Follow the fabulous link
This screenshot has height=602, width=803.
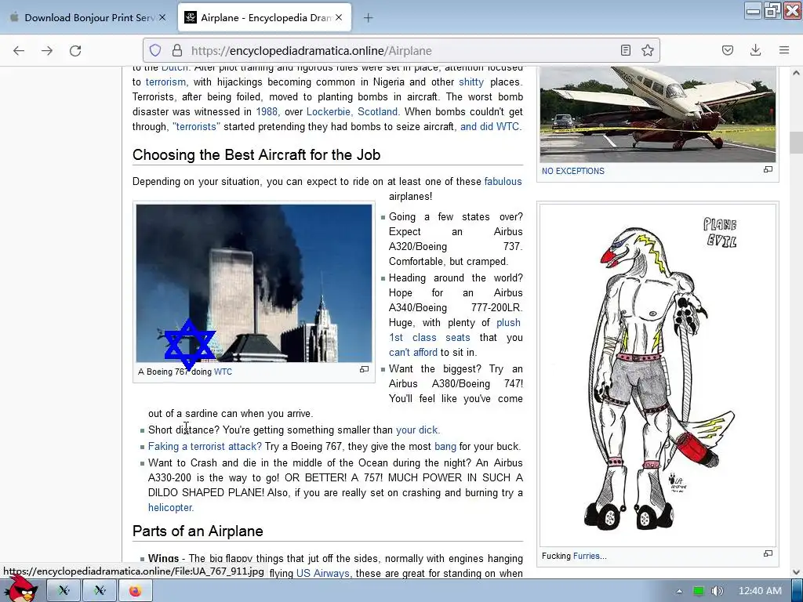coord(503,181)
